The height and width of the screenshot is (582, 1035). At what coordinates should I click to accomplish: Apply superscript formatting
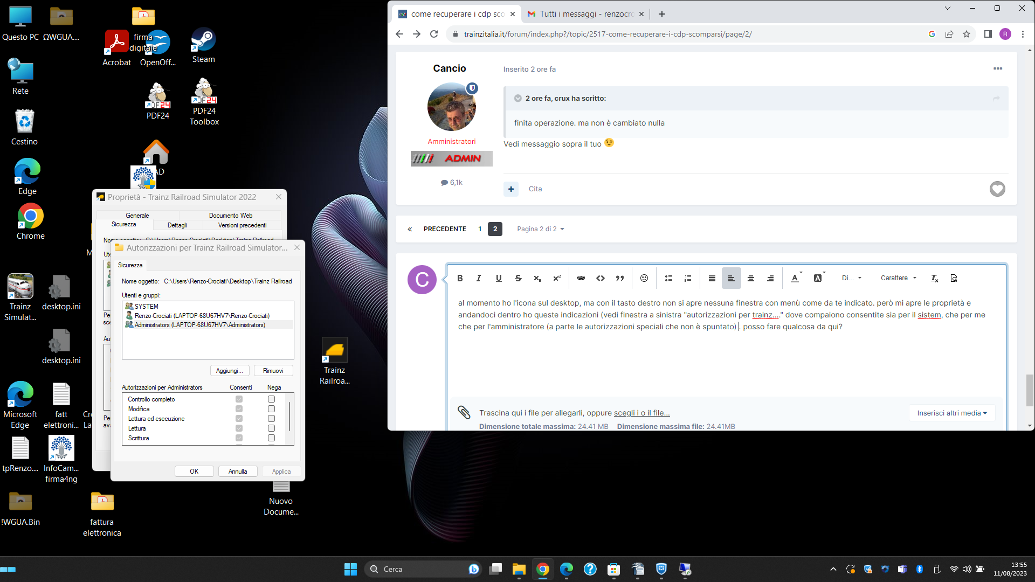[557, 278]
